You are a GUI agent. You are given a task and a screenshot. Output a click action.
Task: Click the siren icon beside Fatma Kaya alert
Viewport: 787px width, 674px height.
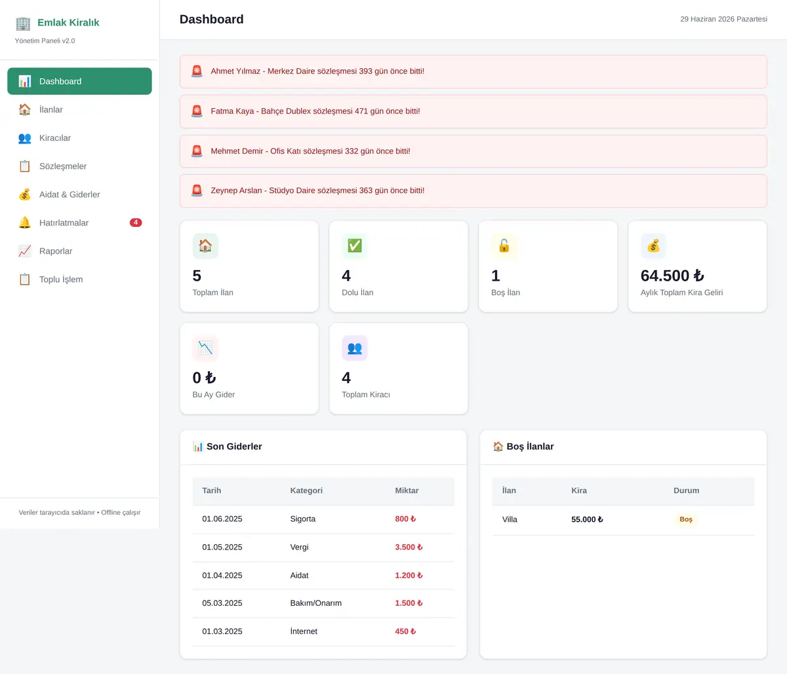[x=197, y=111]
